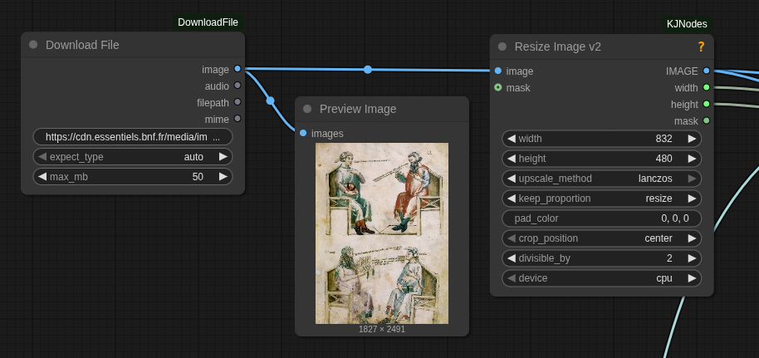The height and width of the screenshot is (358, 759).
Task: Click the DownloadFile badge above the node
Action: click(208, 22)
